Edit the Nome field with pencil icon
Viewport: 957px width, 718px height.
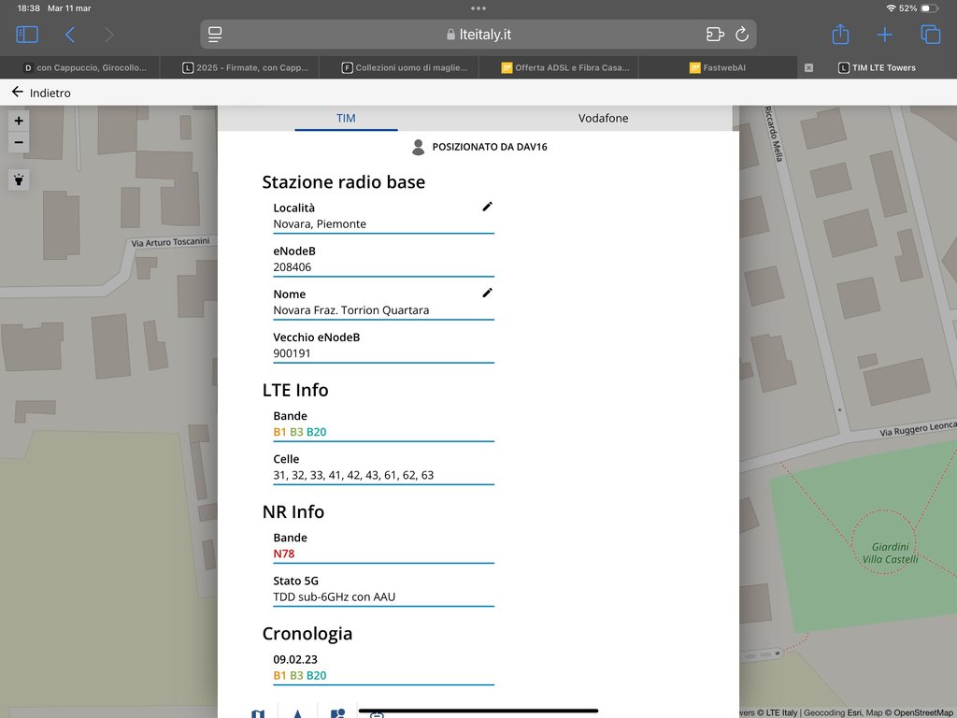point(487,293)
